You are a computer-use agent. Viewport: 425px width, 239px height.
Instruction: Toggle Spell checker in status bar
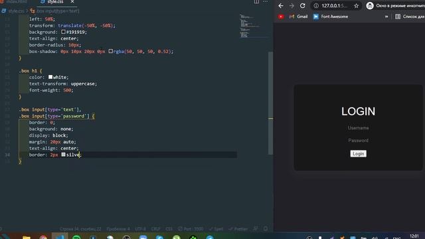(216, 229)
